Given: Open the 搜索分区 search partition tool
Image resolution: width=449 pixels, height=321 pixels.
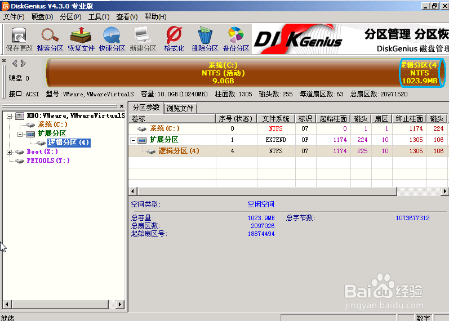Looking at the screenshot, I should 50,39.
